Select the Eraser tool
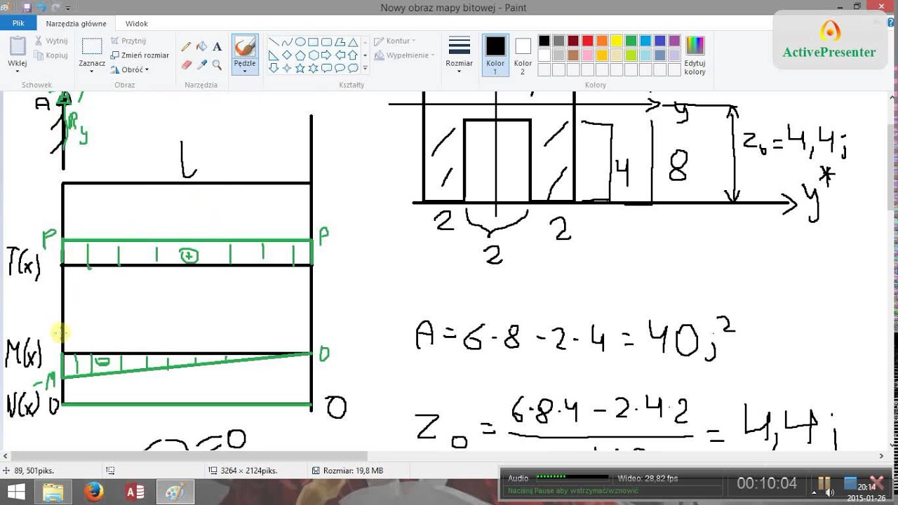This screenshot has width=898, height=505. coord(186,65)
